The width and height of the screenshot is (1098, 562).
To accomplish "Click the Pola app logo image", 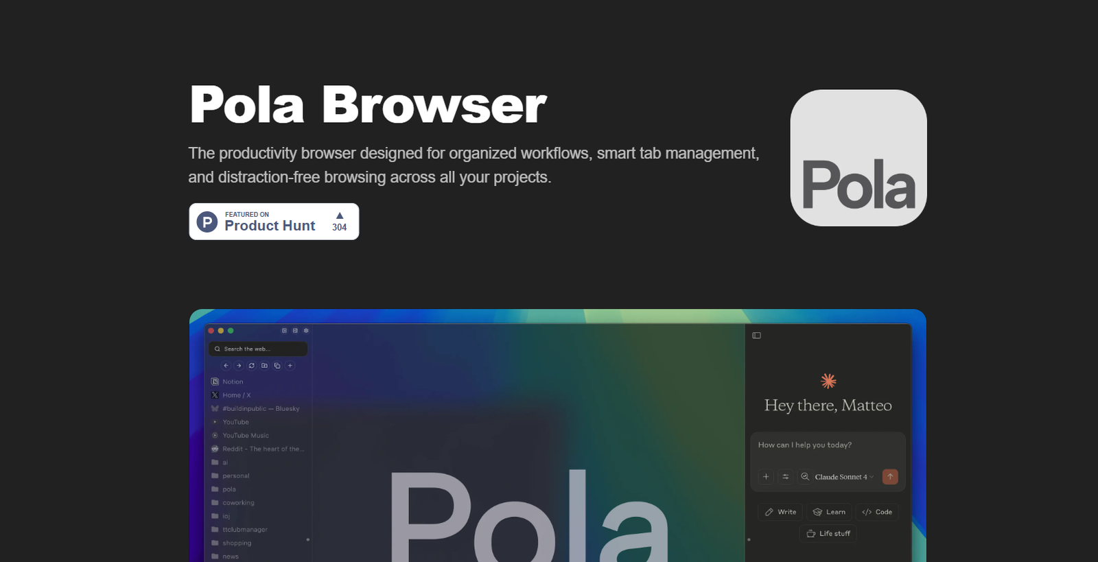I will pos(858,158).
